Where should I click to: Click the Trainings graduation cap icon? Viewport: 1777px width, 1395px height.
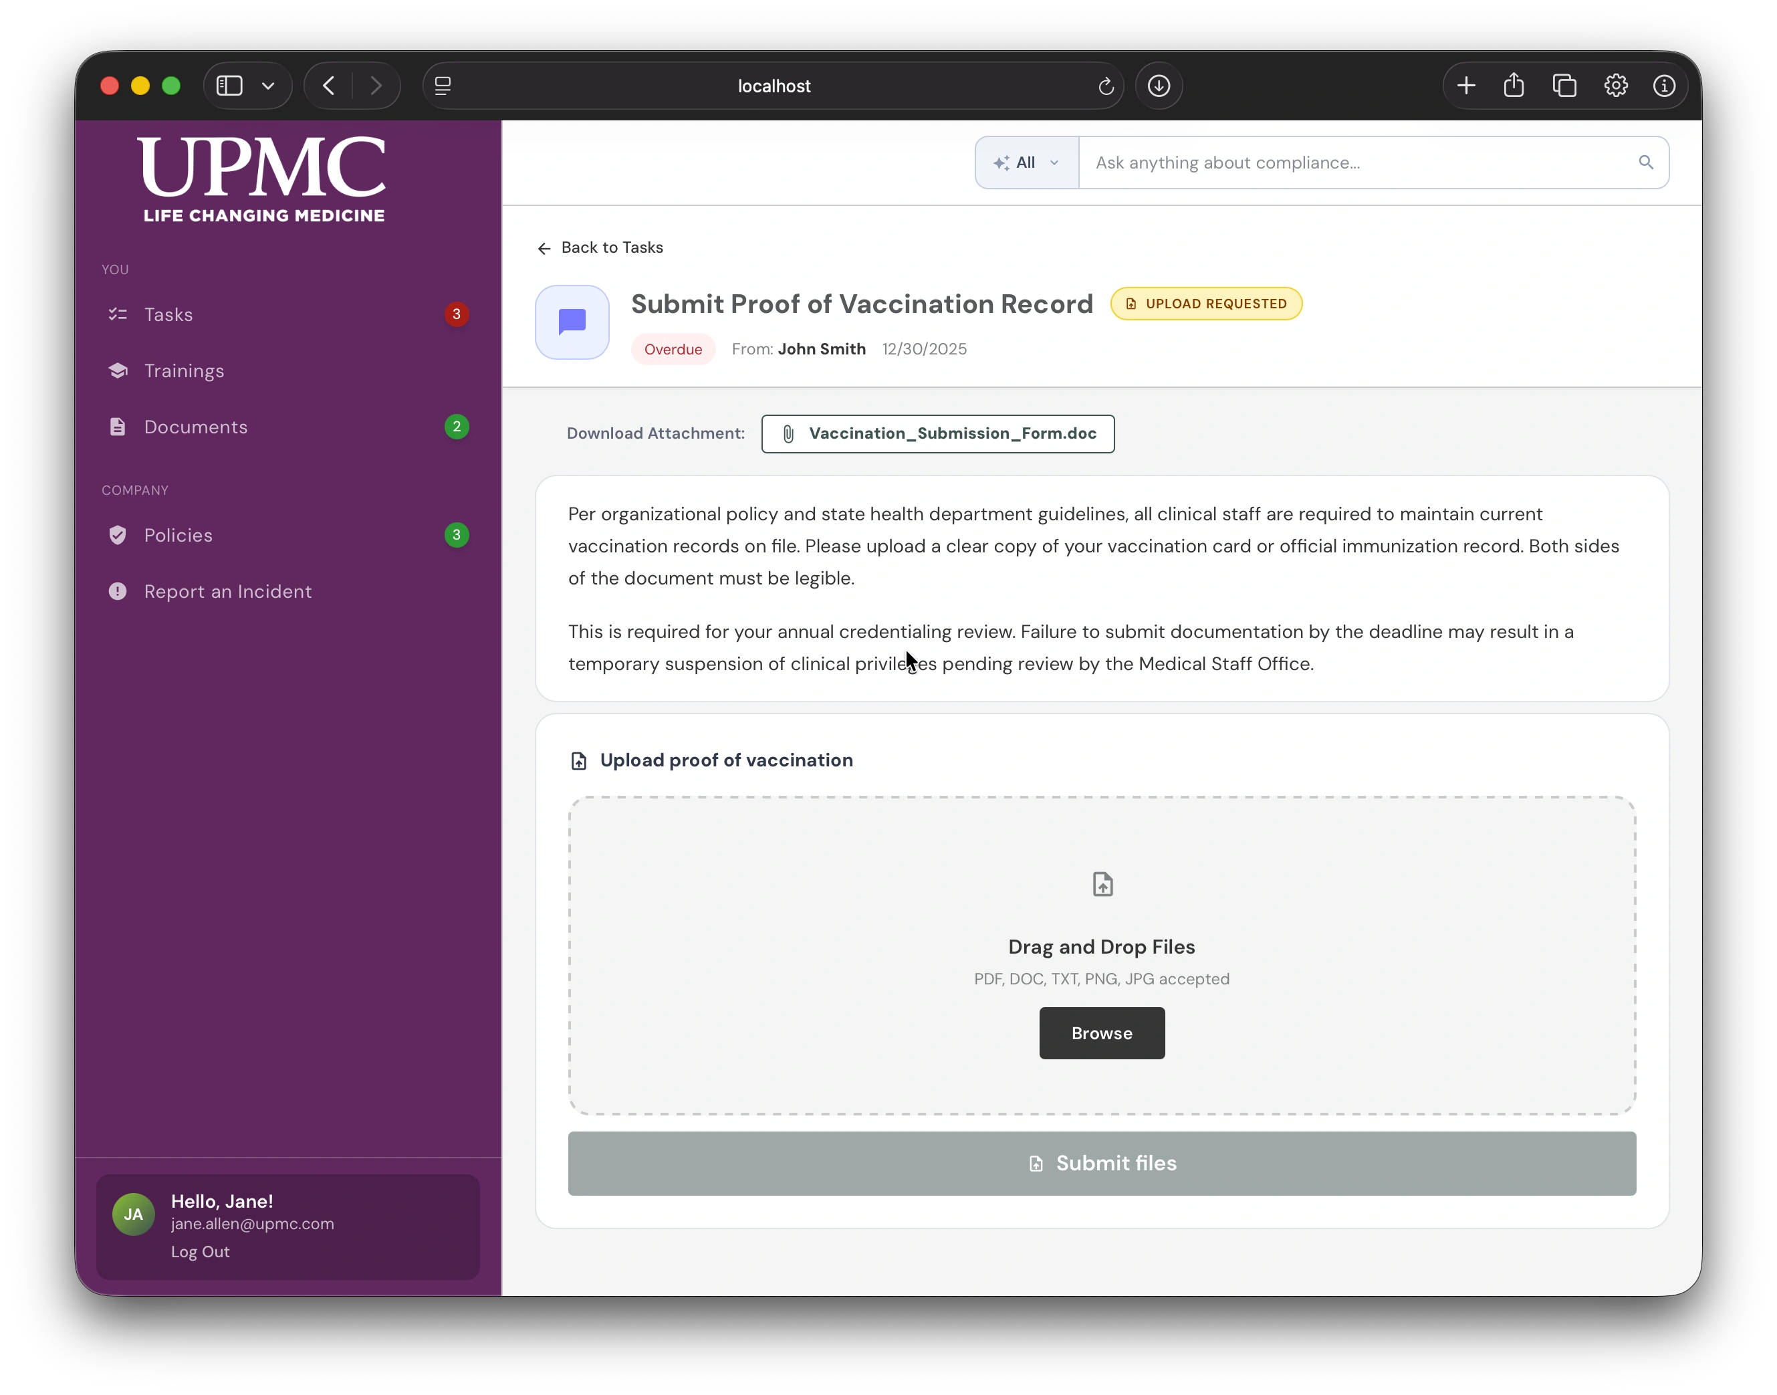pyautogui.click(x=118, y=370)
